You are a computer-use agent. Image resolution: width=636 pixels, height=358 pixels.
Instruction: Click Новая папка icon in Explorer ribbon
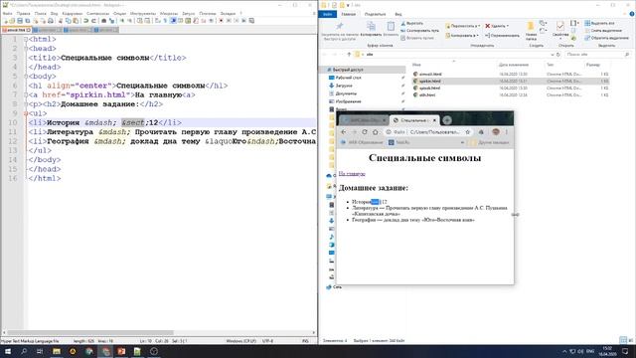tap(531, 31)
